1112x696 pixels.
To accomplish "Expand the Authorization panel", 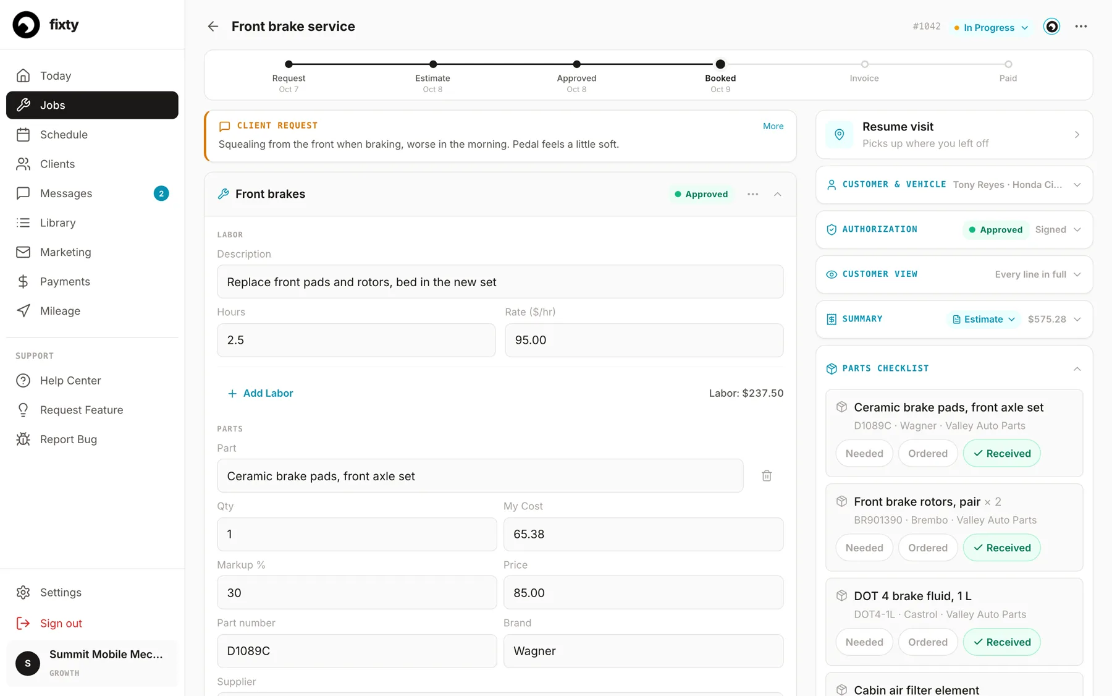I will point(1077,229).
